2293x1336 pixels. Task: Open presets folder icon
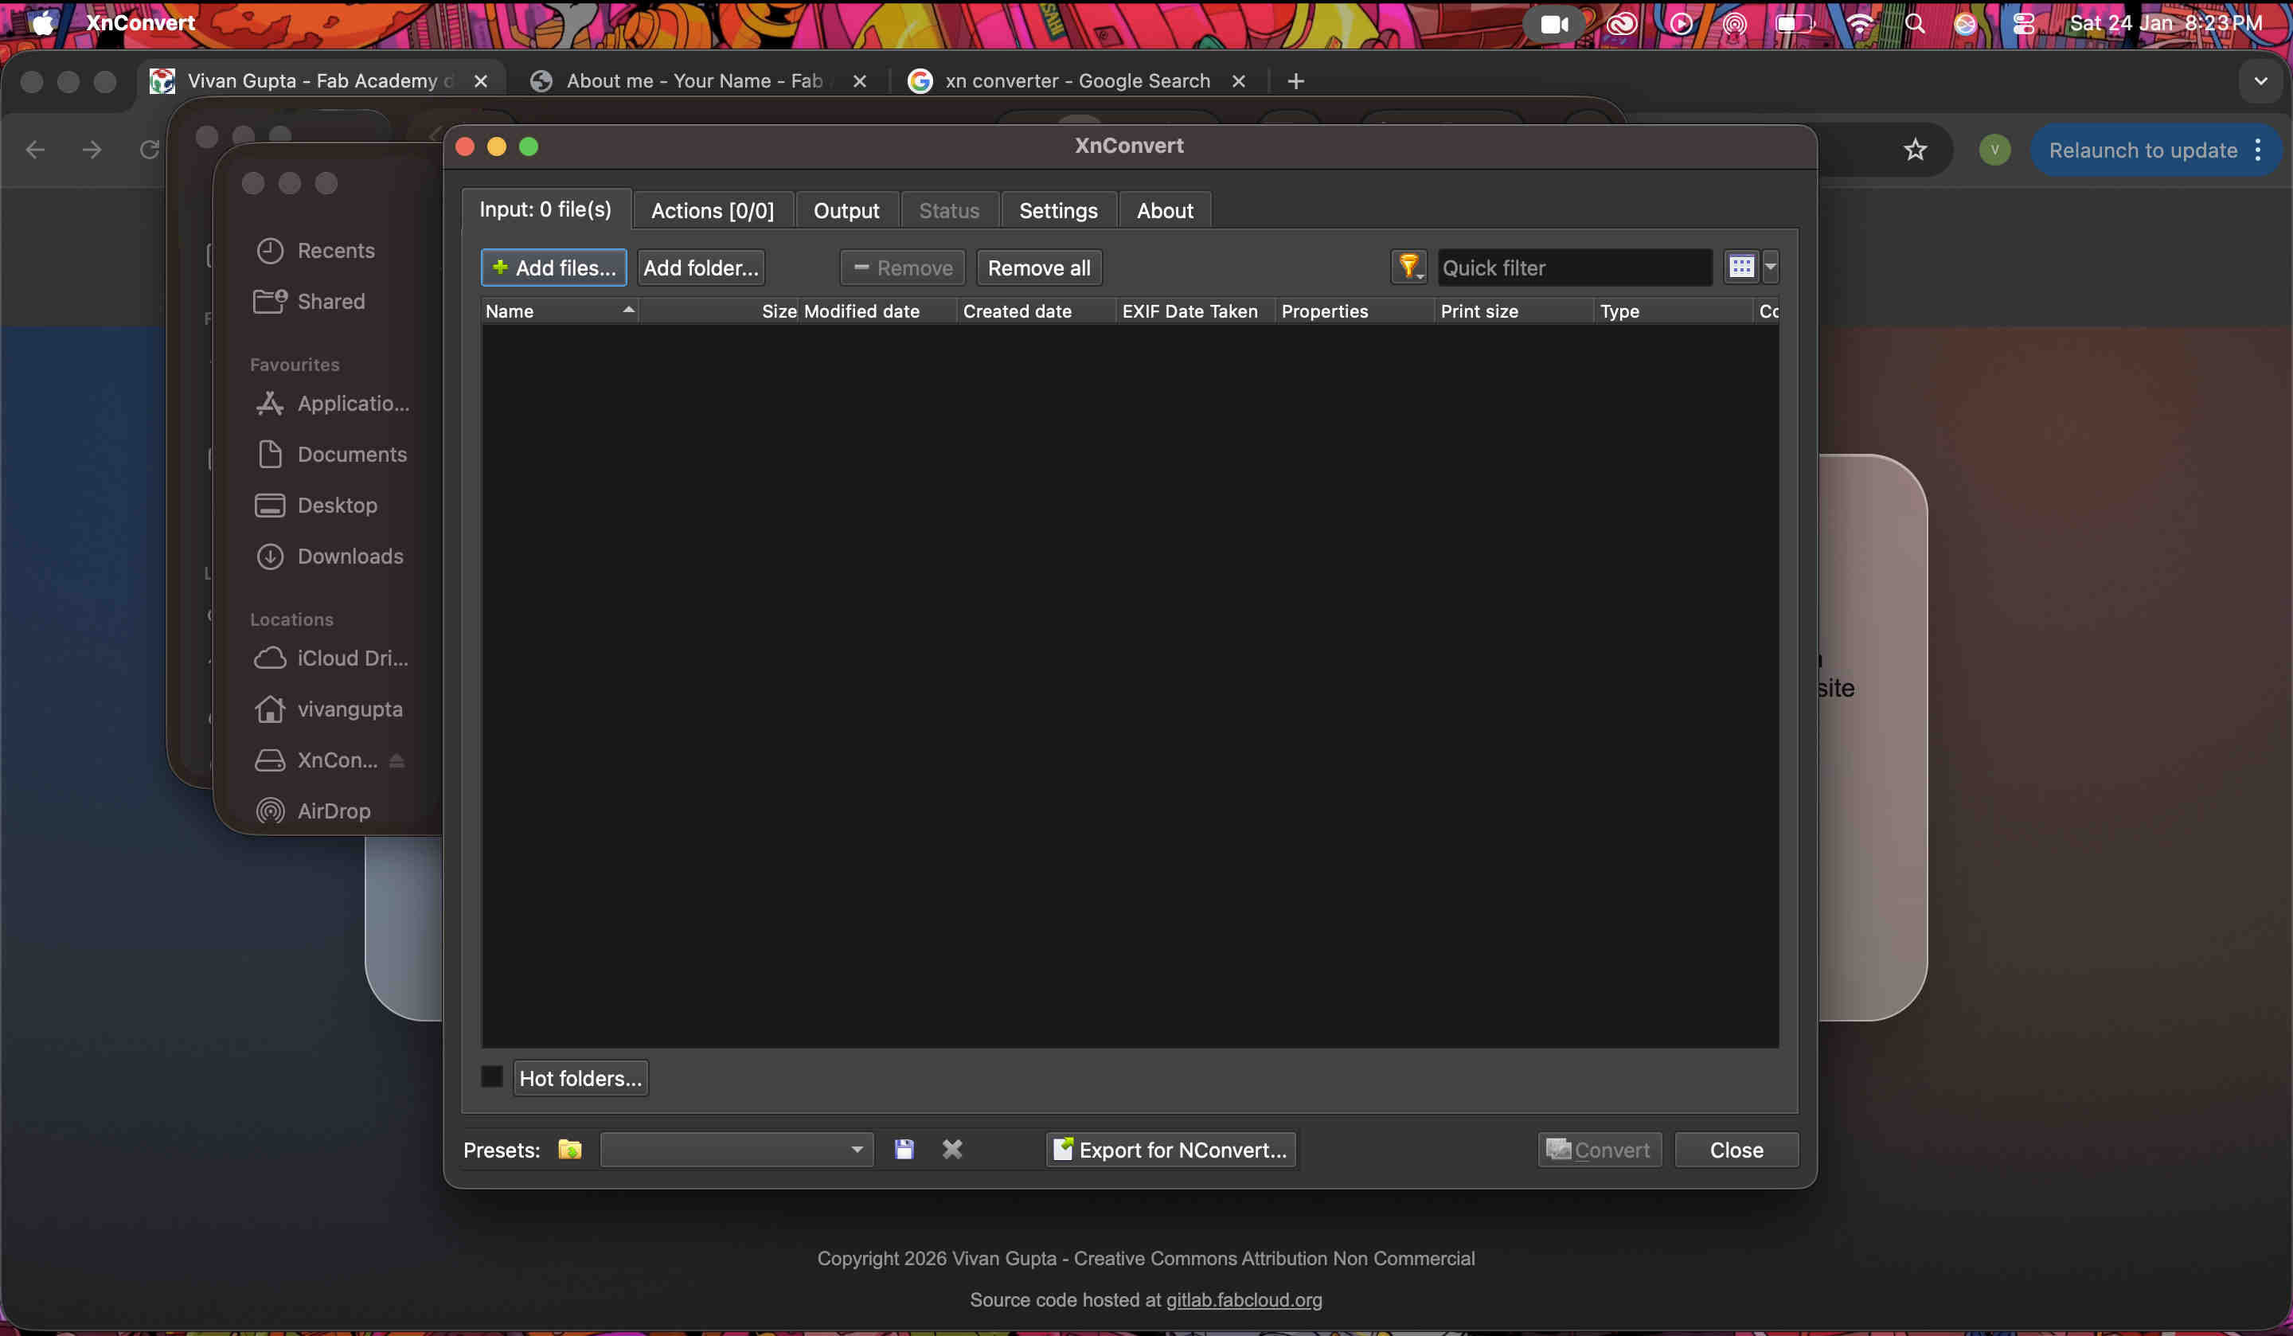[569, 1150]
